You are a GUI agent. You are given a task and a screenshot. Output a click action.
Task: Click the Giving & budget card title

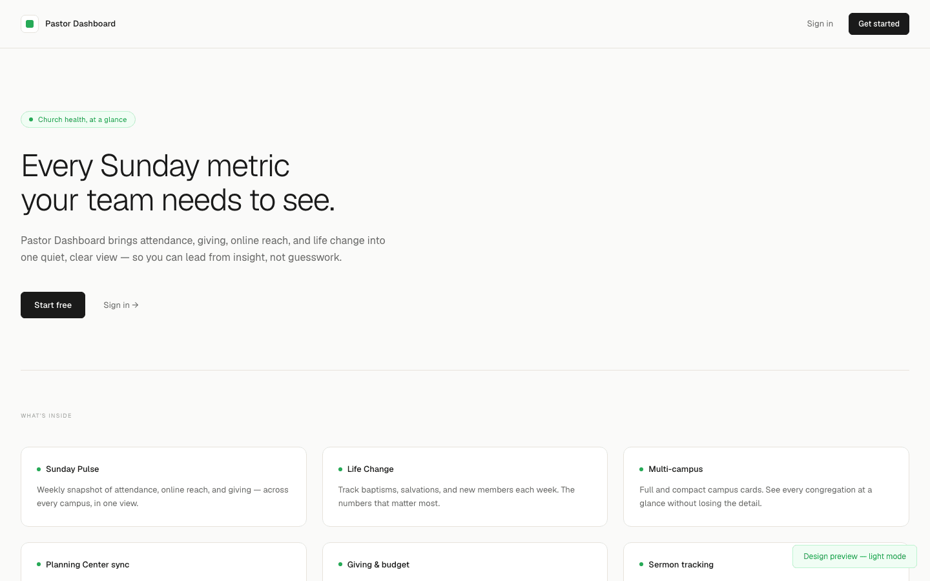[x=378, y=565]
